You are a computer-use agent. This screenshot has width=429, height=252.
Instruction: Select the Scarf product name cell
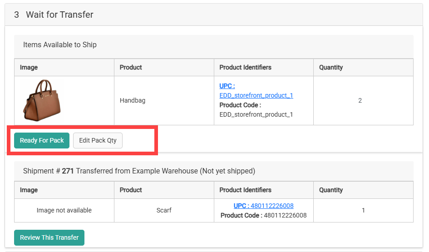tap(164, 210)
